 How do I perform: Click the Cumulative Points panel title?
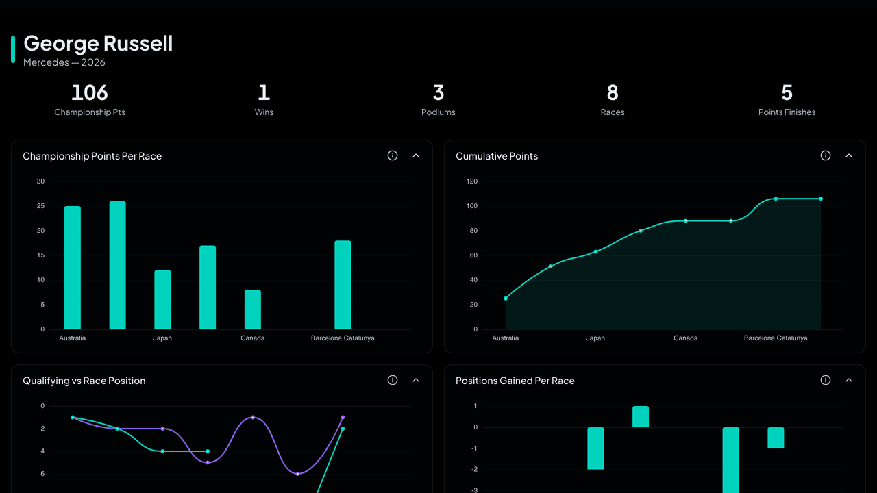coord(497,156)
